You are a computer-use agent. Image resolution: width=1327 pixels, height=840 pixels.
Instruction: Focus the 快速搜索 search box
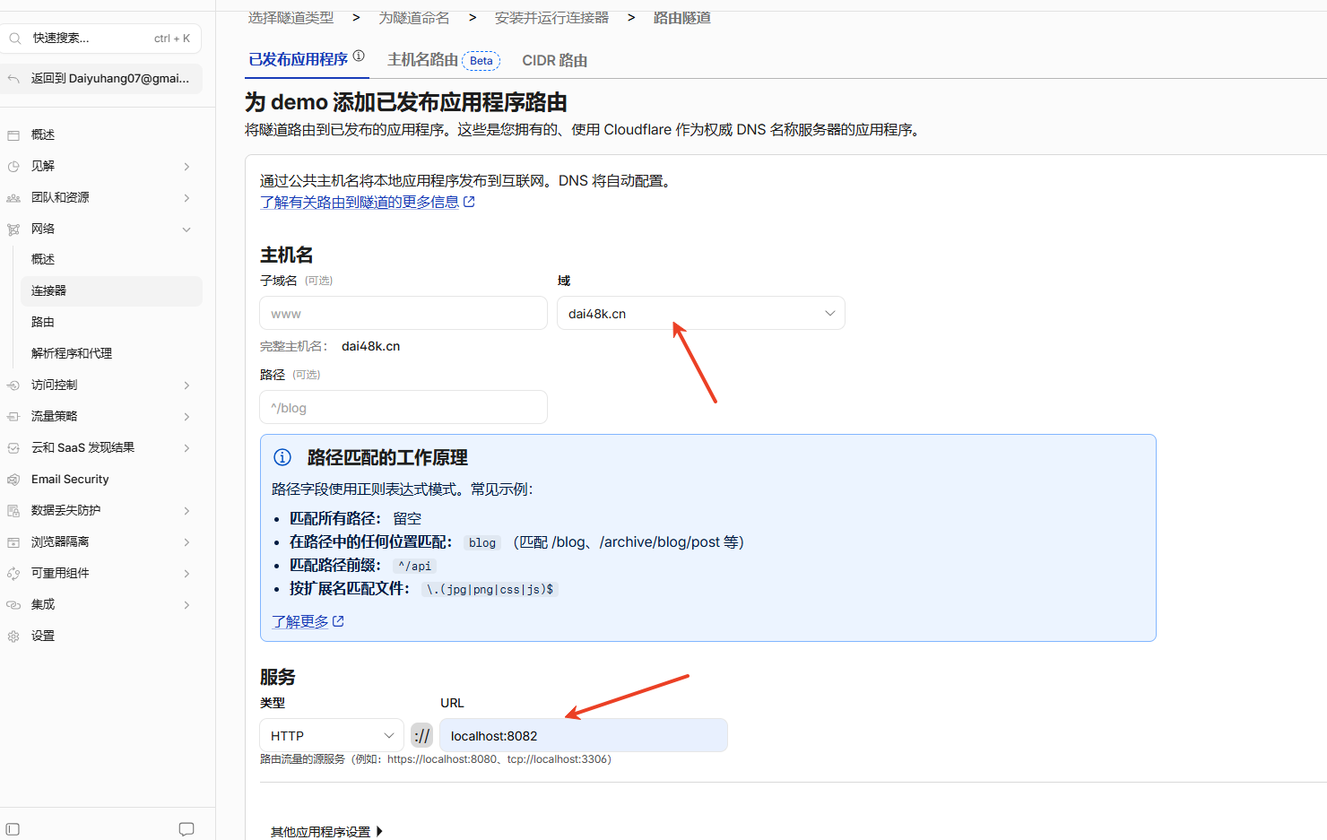coord(101,39)
